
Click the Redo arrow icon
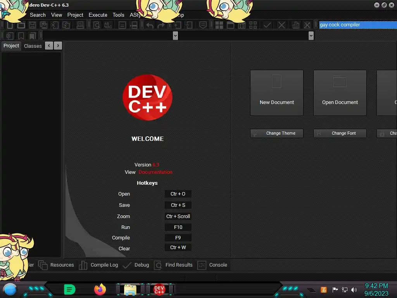coord(161,25)
